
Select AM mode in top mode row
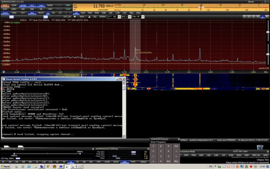(x=76, y=13)
